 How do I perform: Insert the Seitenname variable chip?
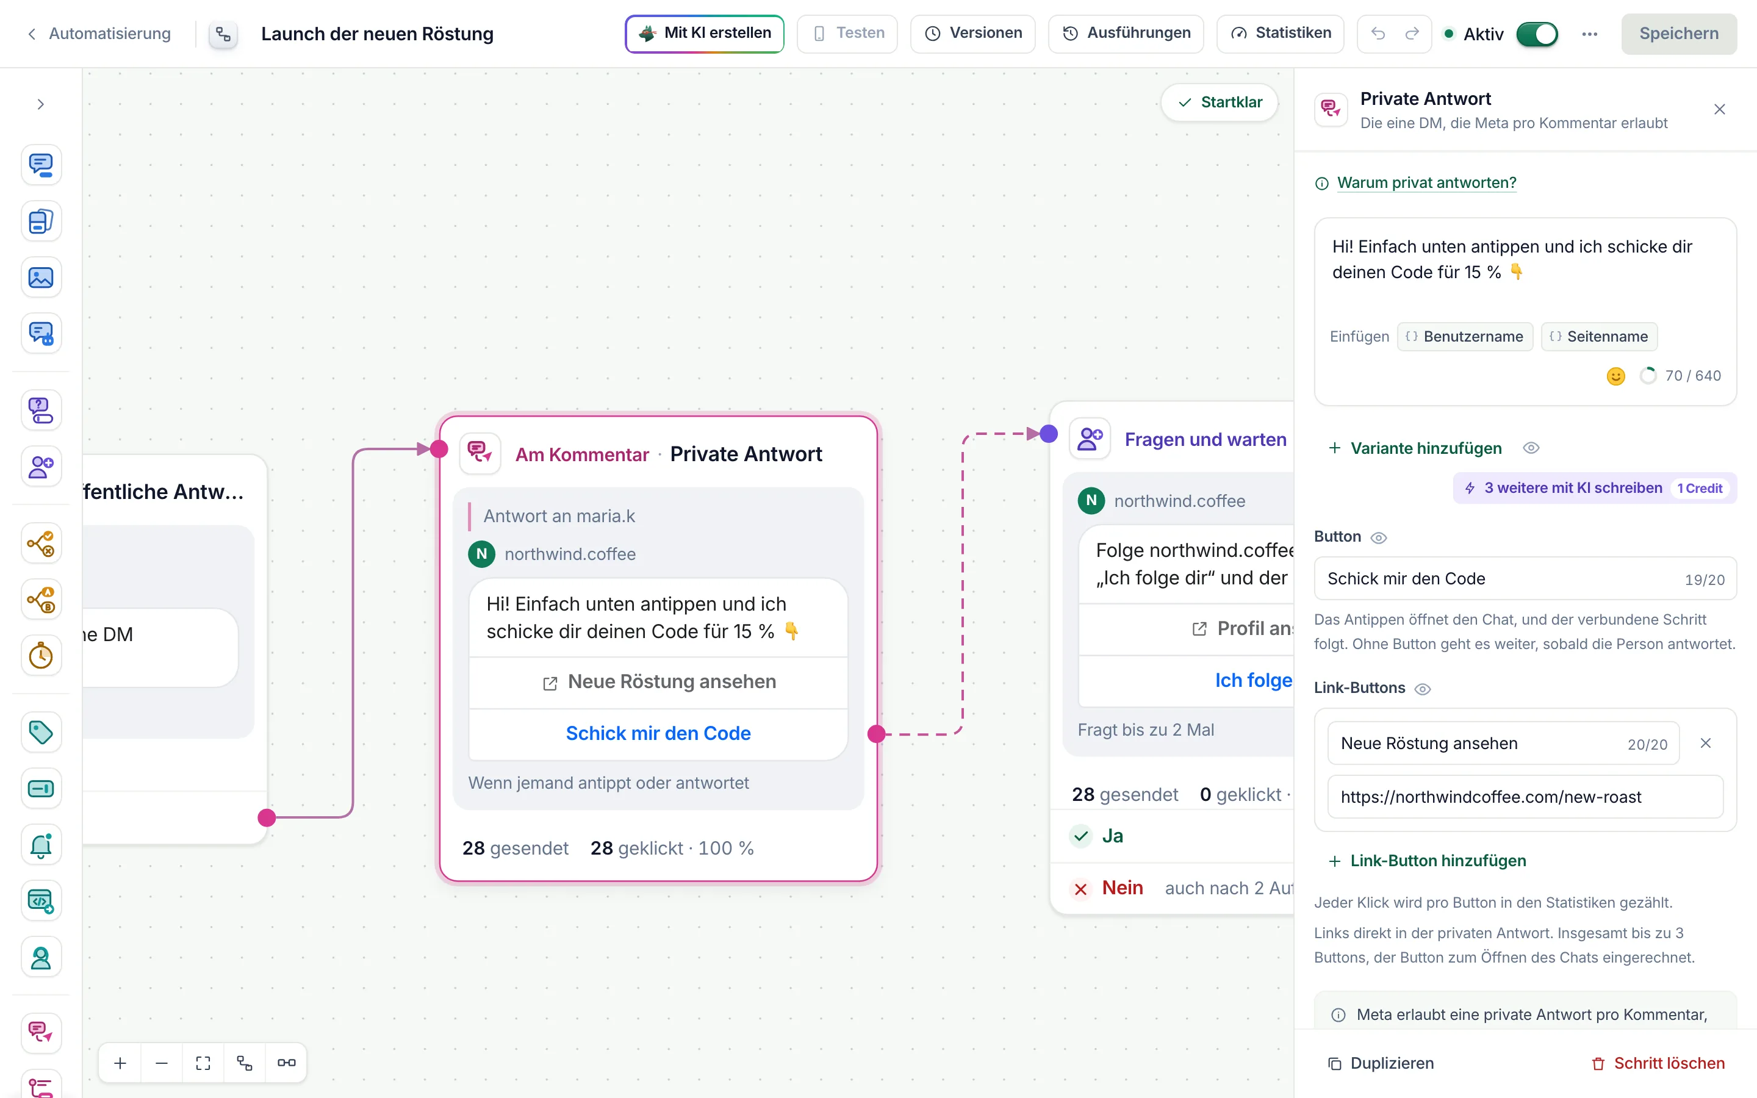coord(1599,336)
